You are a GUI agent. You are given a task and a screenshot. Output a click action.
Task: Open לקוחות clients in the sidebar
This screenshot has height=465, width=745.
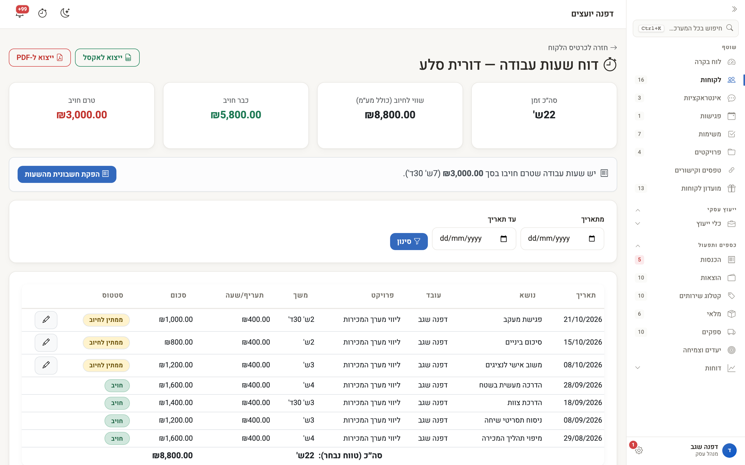[686, 80]
